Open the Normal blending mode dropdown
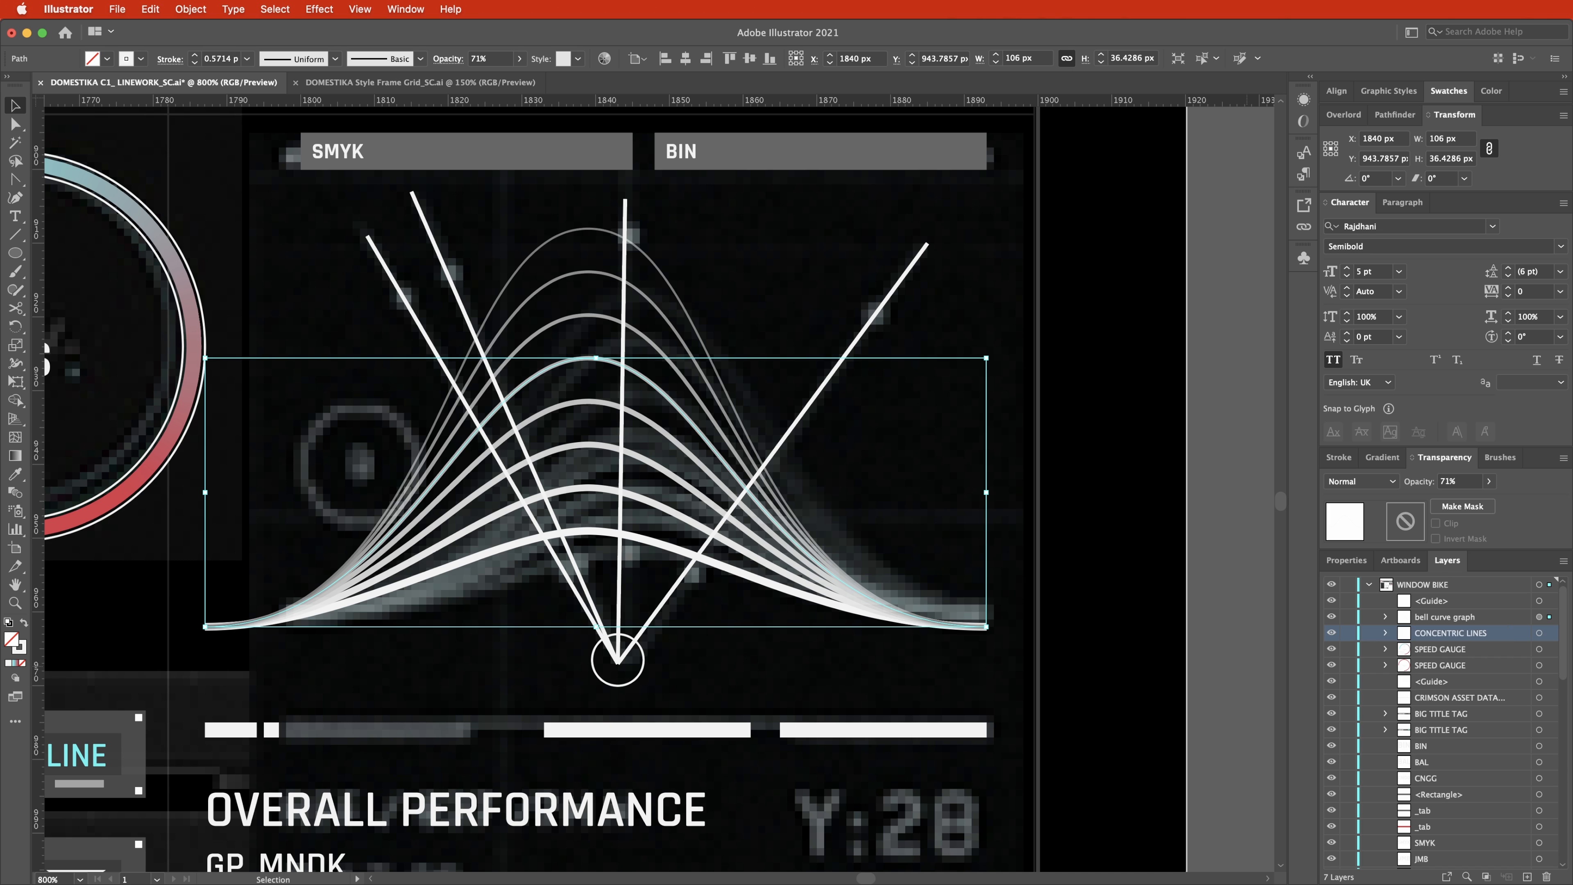The height and width of the screenshot is (885, 1573). 1360,481
